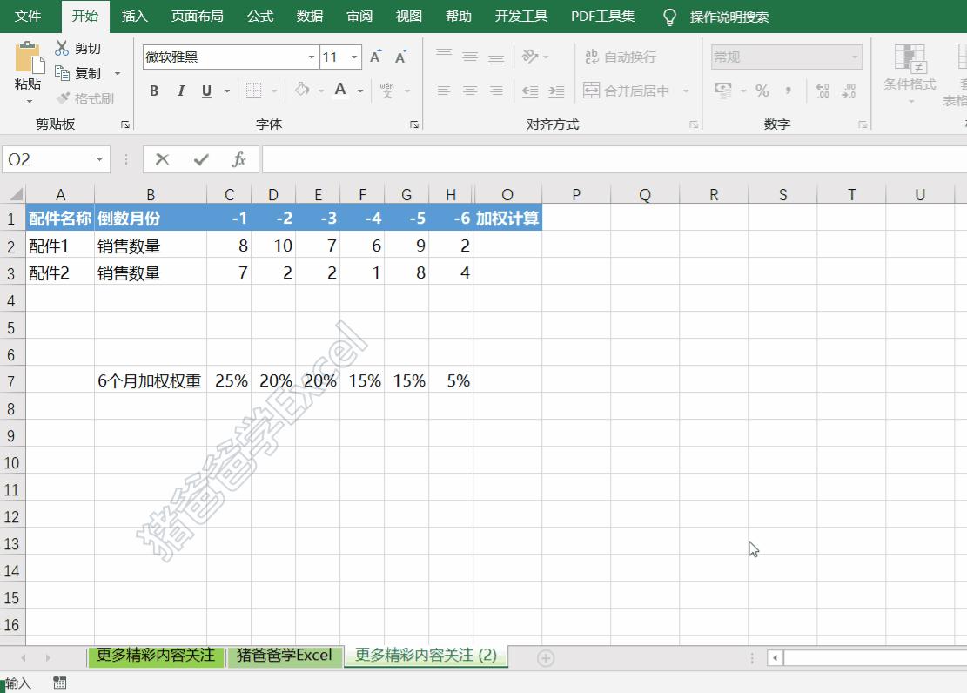This screenshot has height=693, width=967.
Task: Open the font name dropdown
Action: [312, 57]
